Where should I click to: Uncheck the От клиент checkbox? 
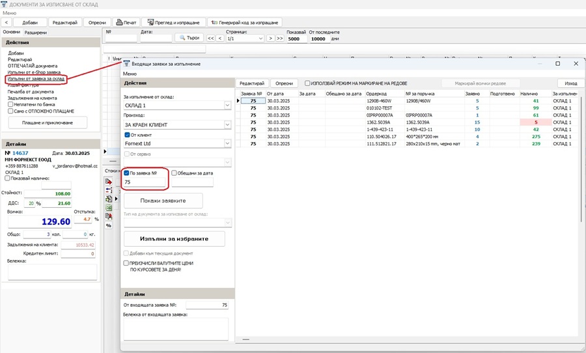pyautogui.click(x=127, y=135)
